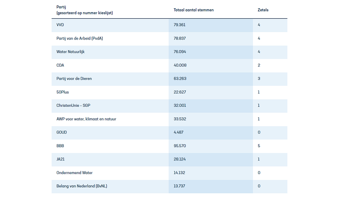
Task: Click seat count in Ondernemend Water row
Action: pos(259,173)
